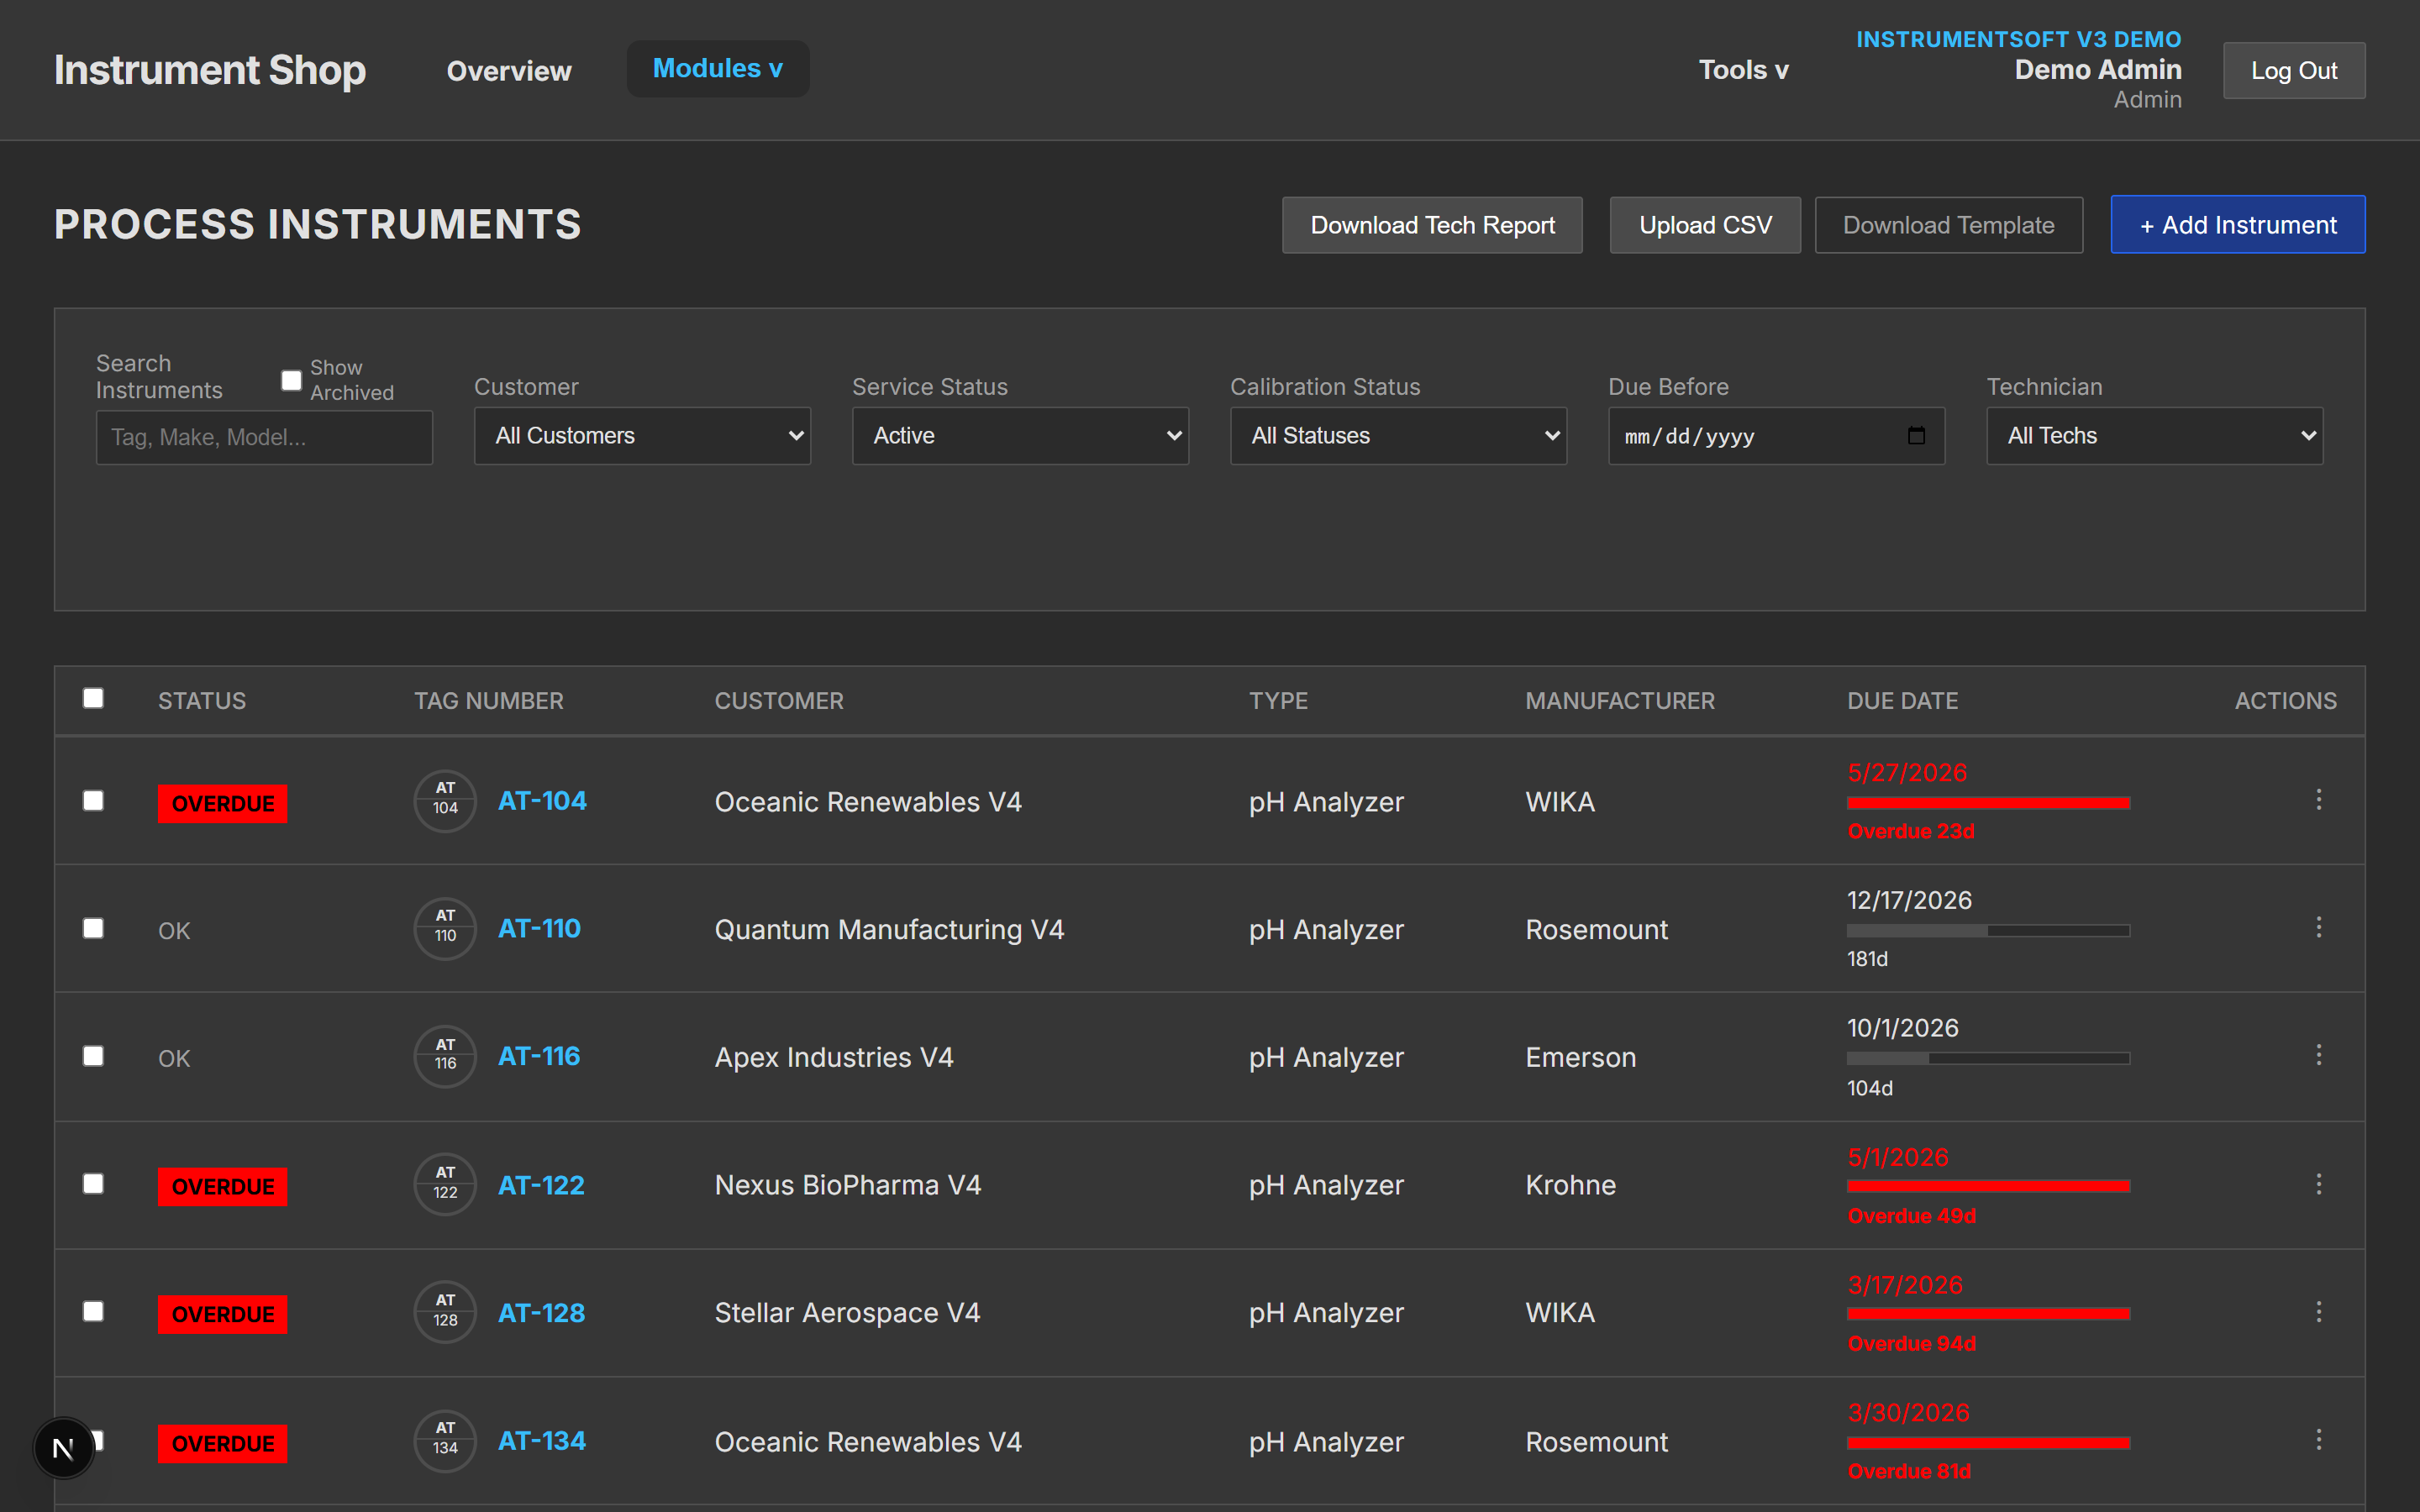Image resolution: width=2420 pixels, height=1512 pixels.
Task: Open the Service Status Active dropdown
Action: [x=1020, y=435]
